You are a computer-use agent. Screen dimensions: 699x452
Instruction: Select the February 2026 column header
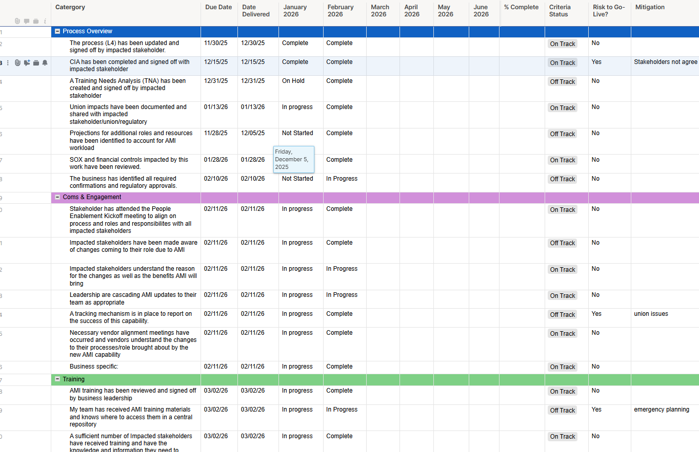(x=345, y=13)
